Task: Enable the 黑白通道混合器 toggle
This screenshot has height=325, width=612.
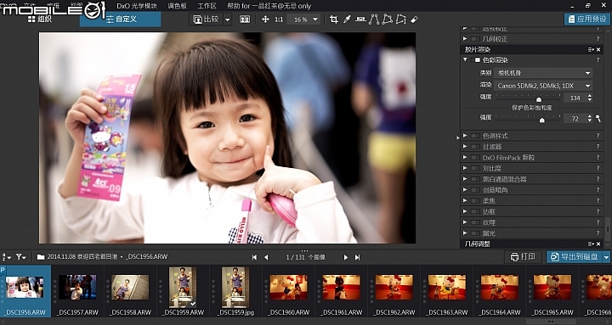Action: (475, 179)
